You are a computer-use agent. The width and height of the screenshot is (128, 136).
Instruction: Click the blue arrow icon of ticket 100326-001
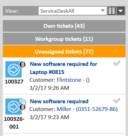(x=13, y=106)
